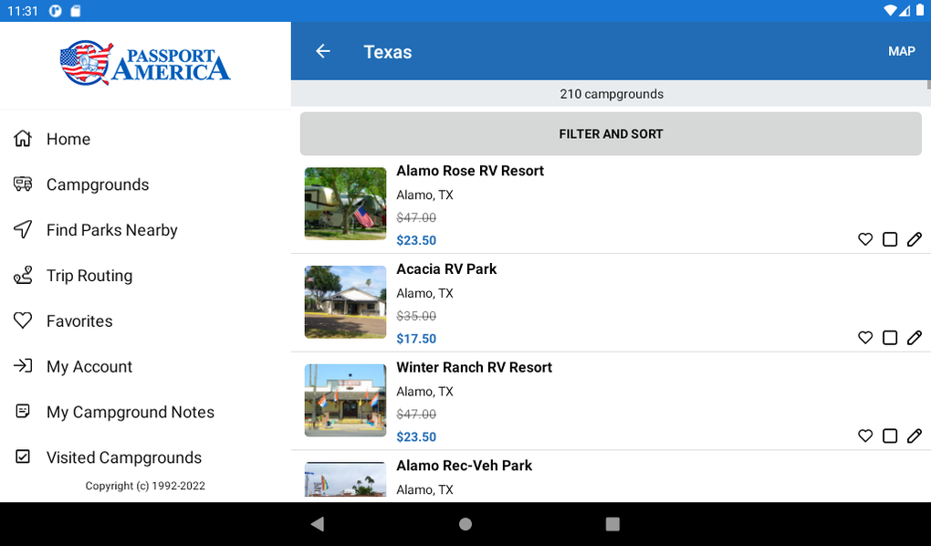Image resolution: width=931 pixels, height=546 pixels.
Task: Tap the Android back navigation button
Action: pos(318,523)
